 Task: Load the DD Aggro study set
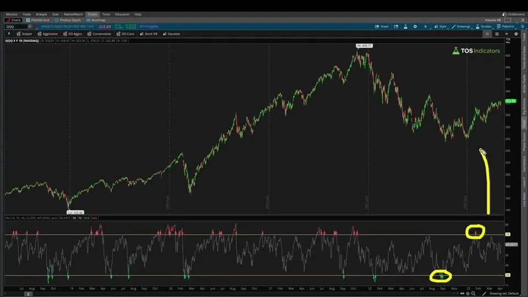coord(73,34)
